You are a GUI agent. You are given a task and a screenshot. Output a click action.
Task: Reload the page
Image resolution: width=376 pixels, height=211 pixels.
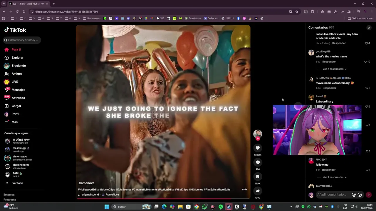[x=17, y=12]
